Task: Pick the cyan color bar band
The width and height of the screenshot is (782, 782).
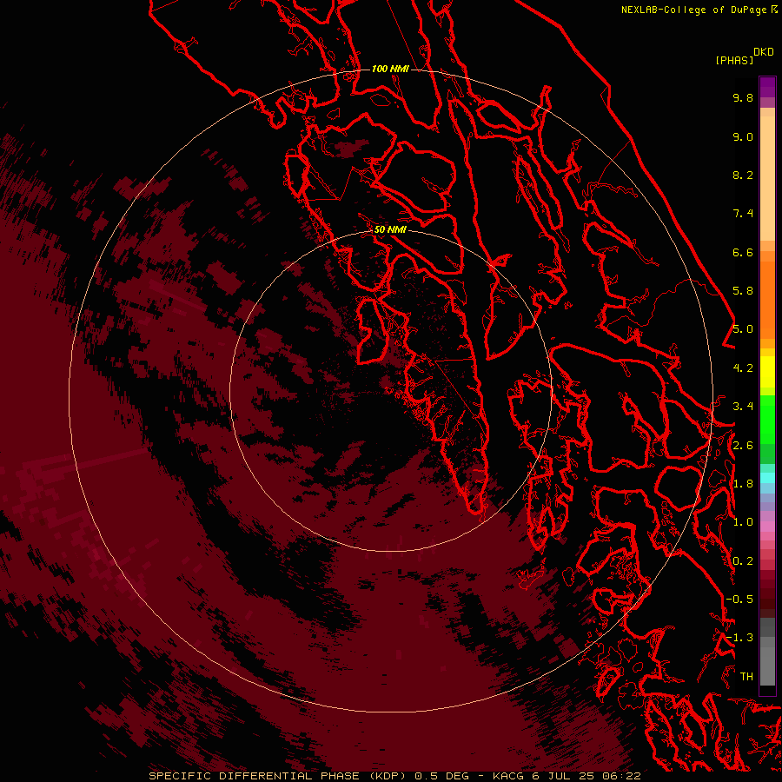Action: tap(767, 478)
